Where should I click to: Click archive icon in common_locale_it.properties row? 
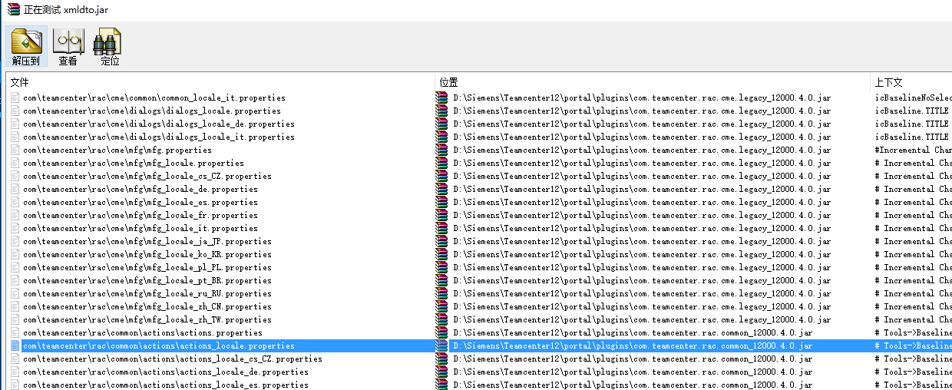tap(441, 97)
